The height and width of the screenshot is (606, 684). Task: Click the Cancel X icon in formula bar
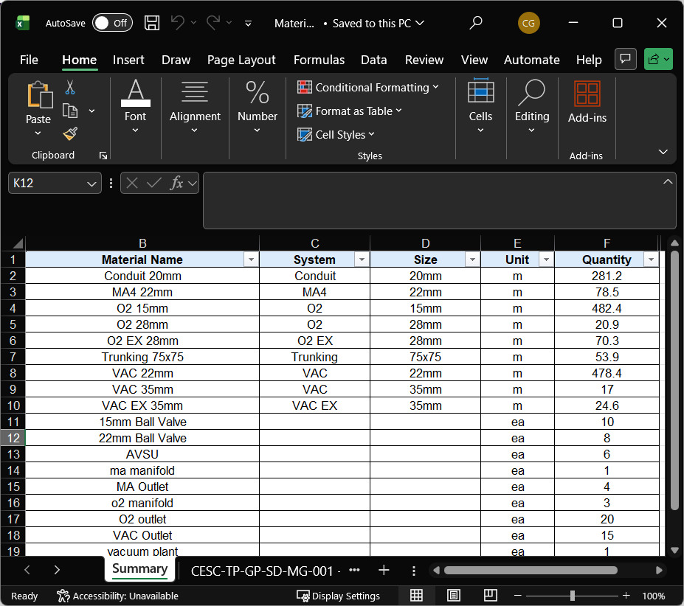click(132, 183)
